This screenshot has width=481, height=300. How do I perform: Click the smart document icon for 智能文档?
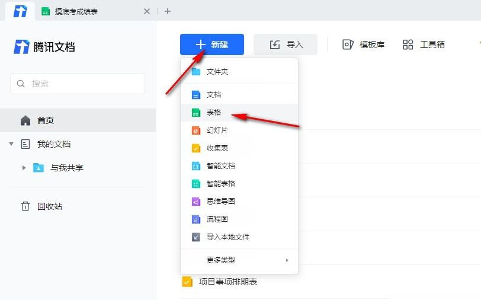(x=196, y=166)
